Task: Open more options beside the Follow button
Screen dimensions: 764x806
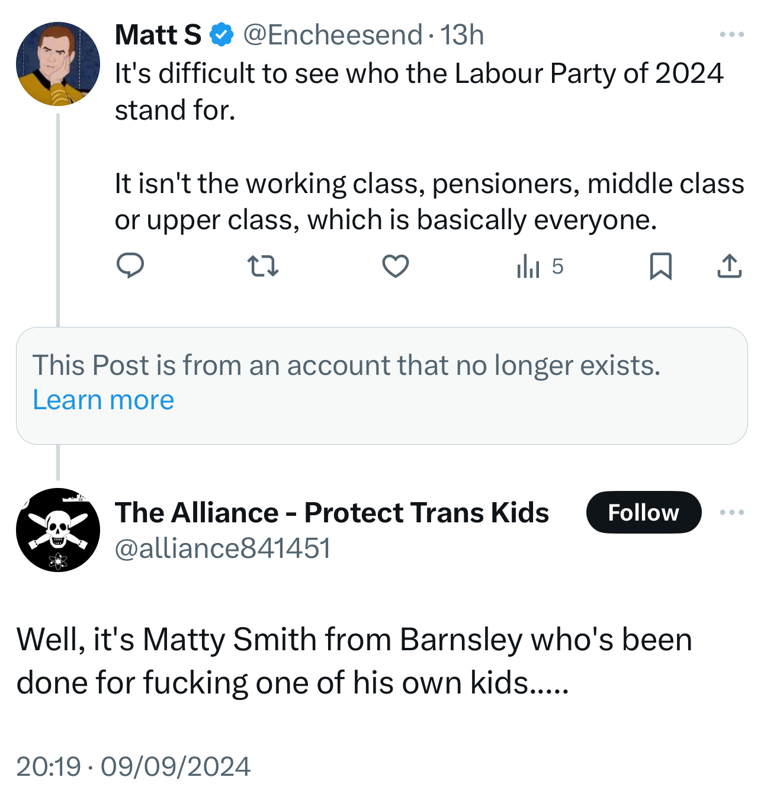Action: point(731,512)
